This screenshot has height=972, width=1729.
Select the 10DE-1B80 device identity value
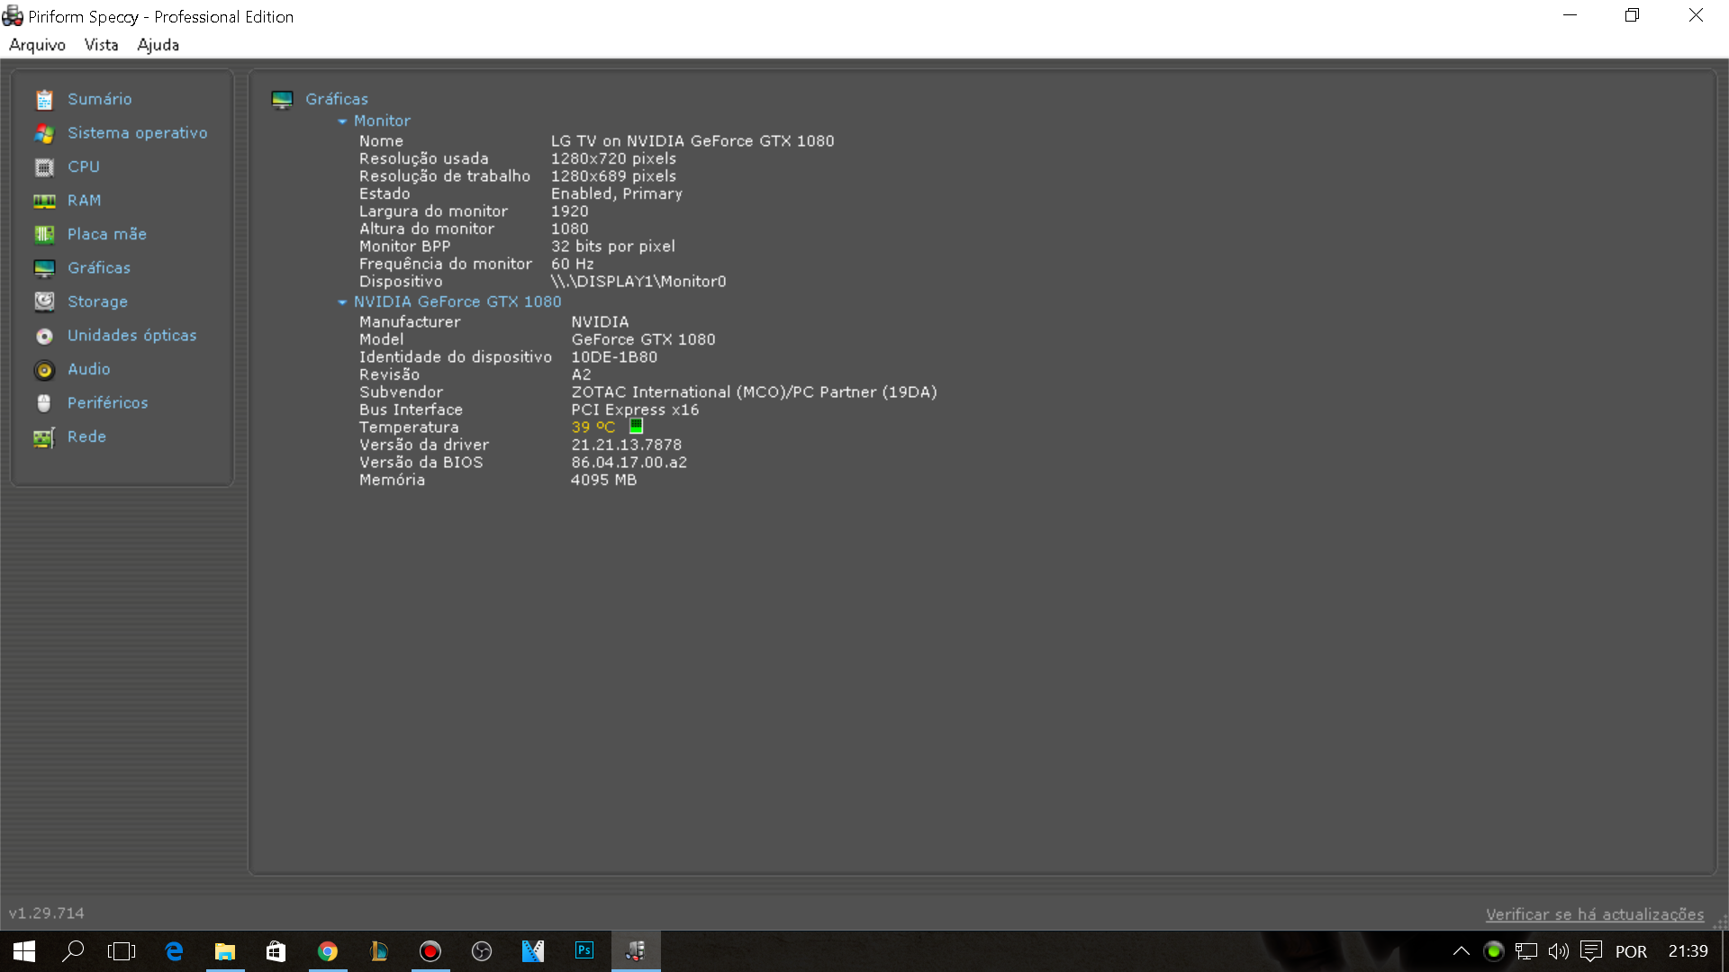pos(614,357)
